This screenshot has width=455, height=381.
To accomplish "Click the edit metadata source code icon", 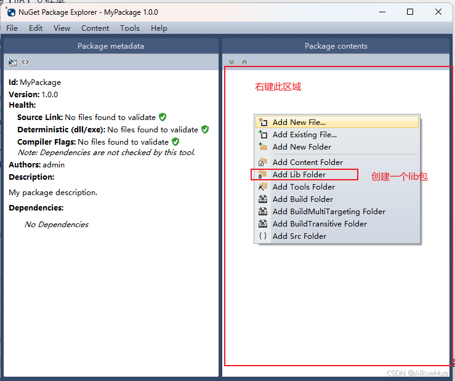I will click(25, 62).
